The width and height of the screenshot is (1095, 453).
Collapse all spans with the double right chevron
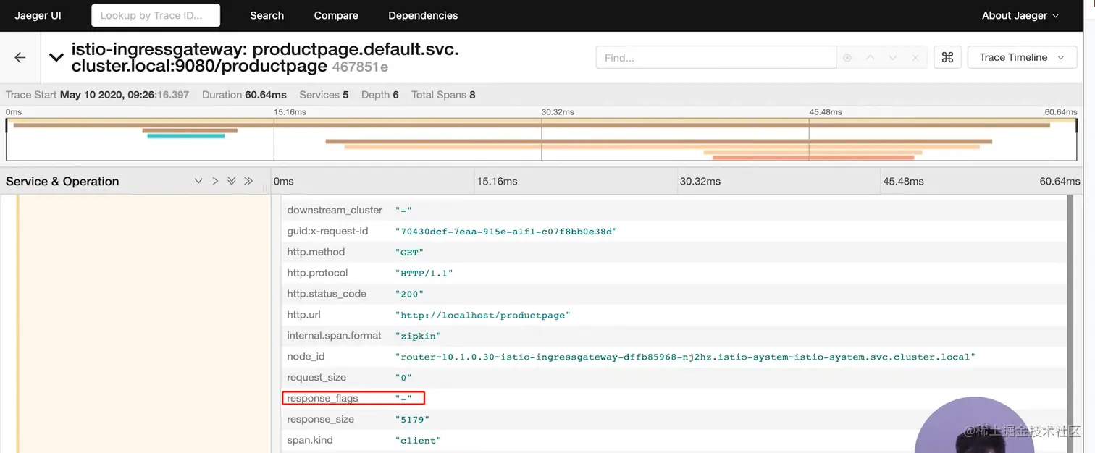tap(248, 181)
